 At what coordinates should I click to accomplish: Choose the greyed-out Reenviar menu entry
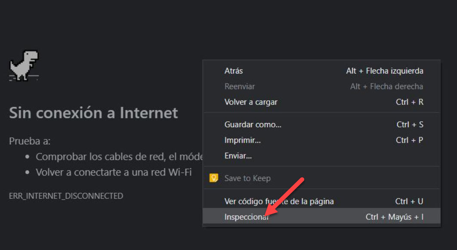240,86
